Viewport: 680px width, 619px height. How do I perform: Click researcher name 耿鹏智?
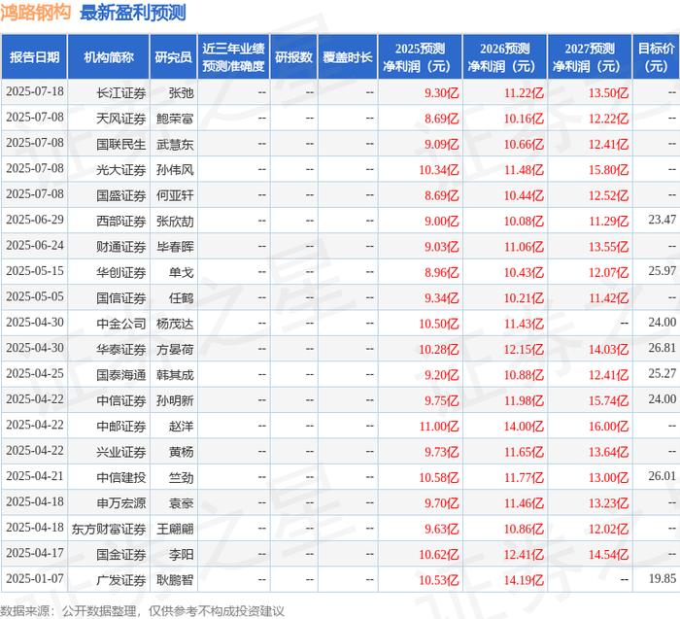pos(175,580)
